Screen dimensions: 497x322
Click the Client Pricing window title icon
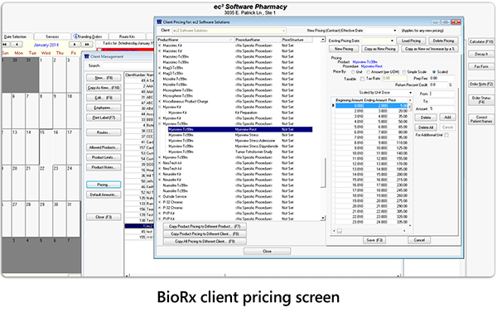pyautogui.click(x=159, y=22)
